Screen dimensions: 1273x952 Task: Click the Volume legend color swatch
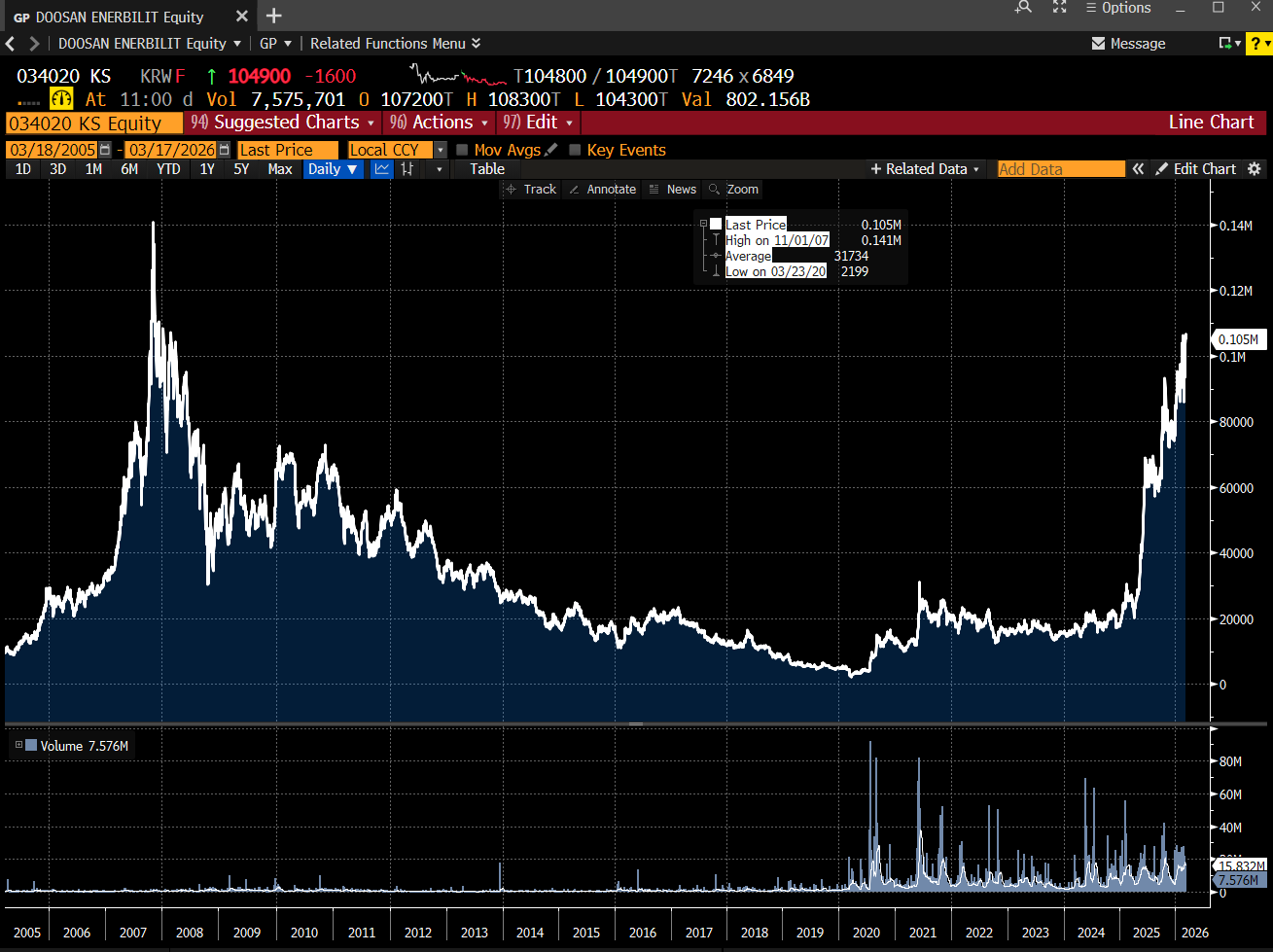point(31,745)
